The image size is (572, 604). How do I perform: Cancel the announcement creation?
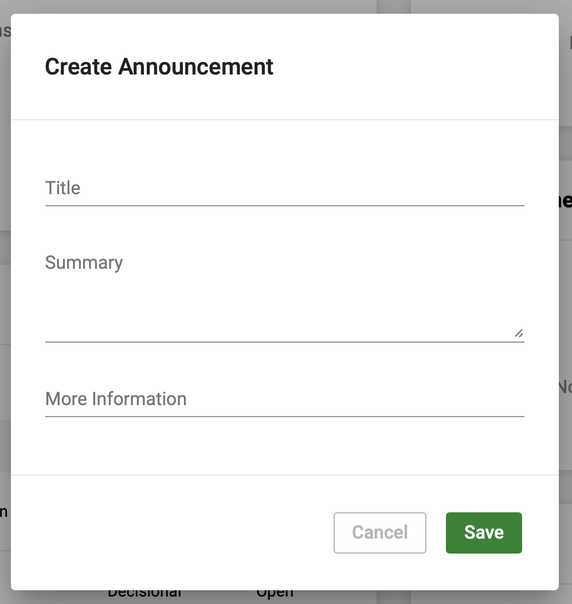379,532
